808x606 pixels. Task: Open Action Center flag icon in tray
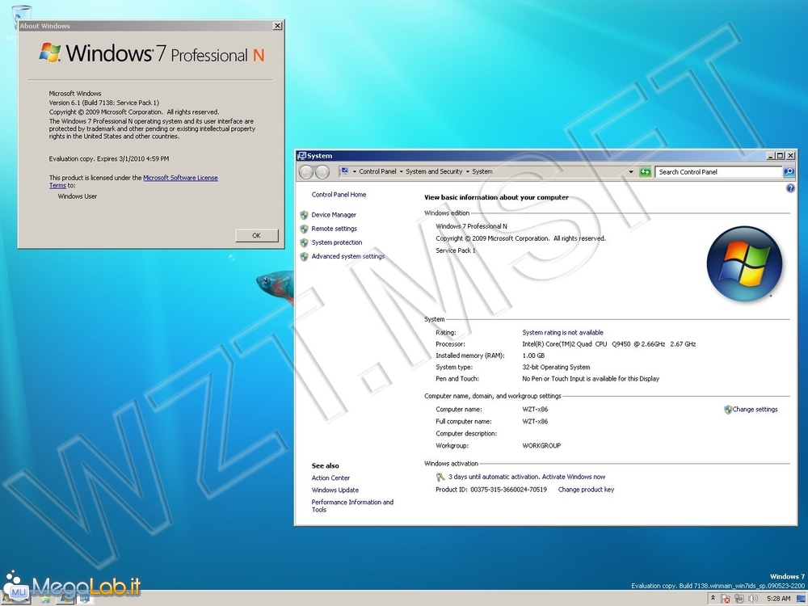[726, 599]
